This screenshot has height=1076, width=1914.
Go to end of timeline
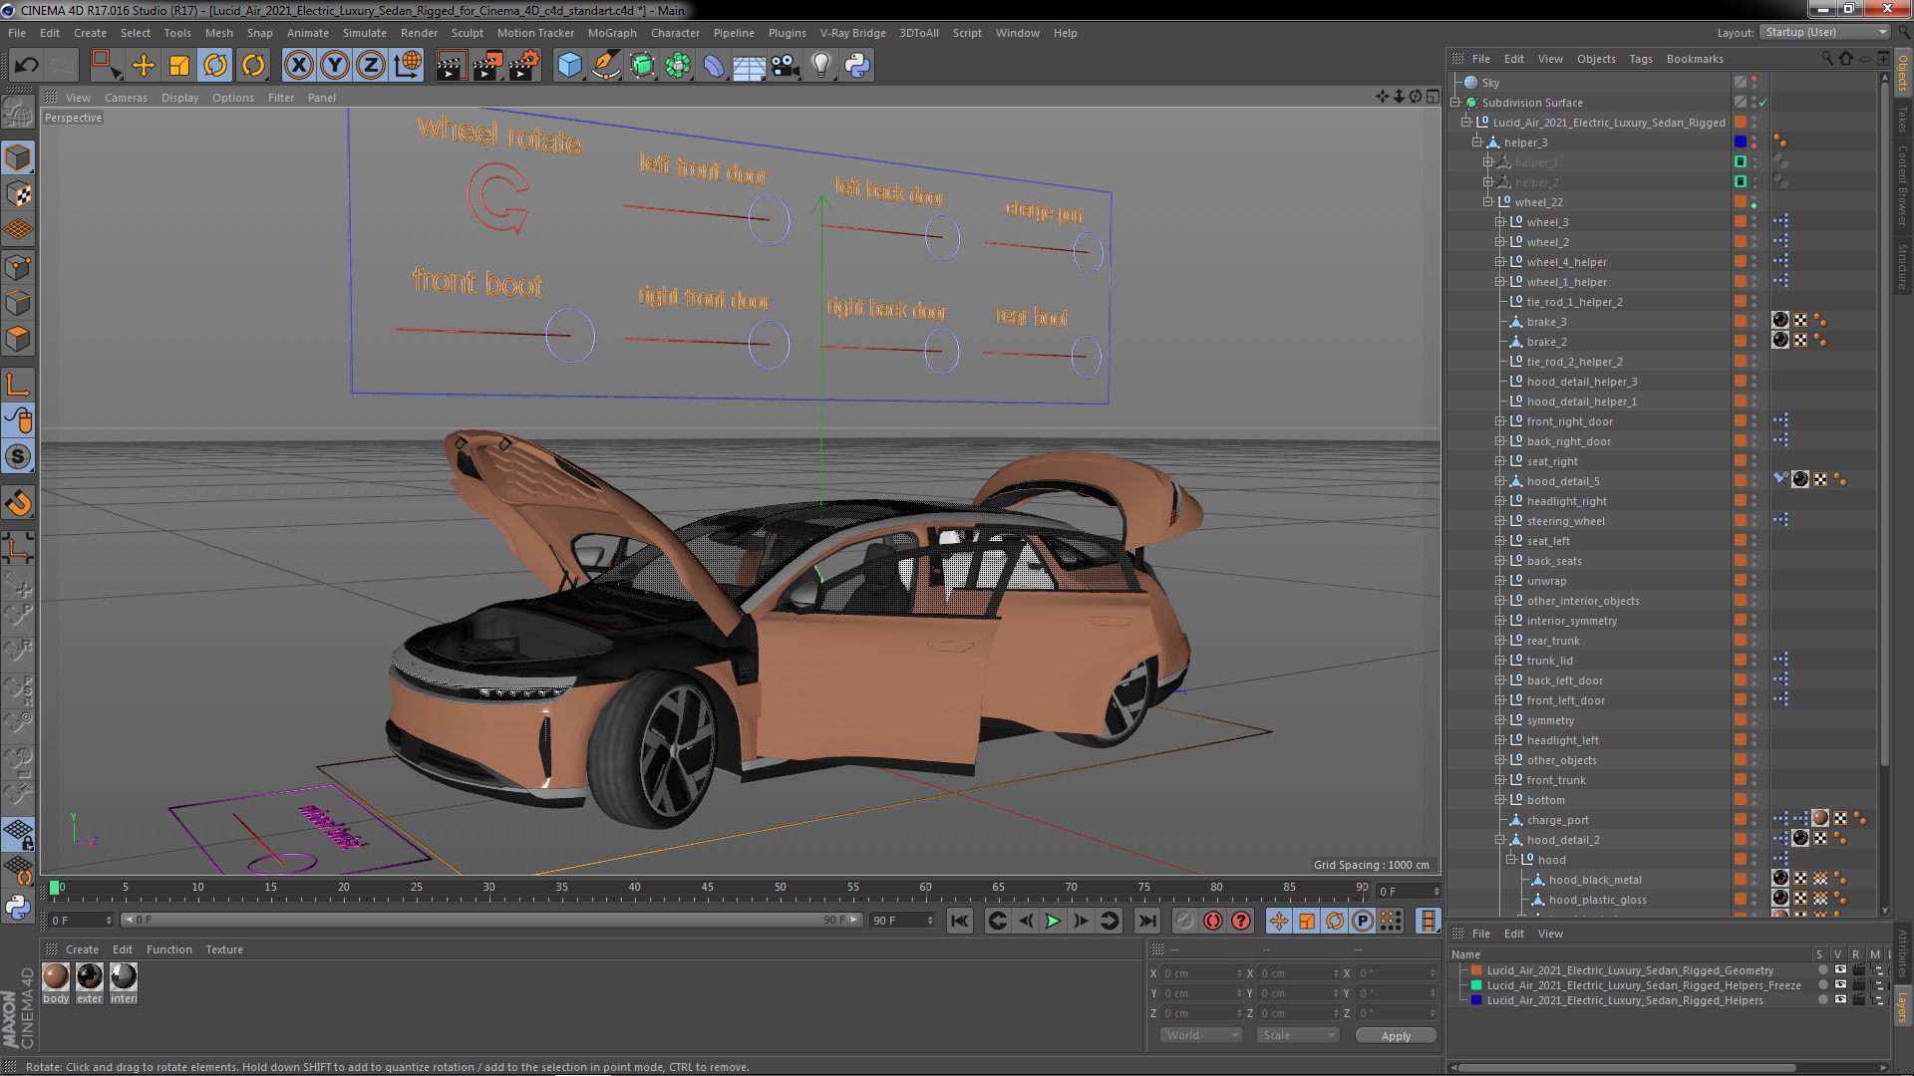(x=1147, y=922)
